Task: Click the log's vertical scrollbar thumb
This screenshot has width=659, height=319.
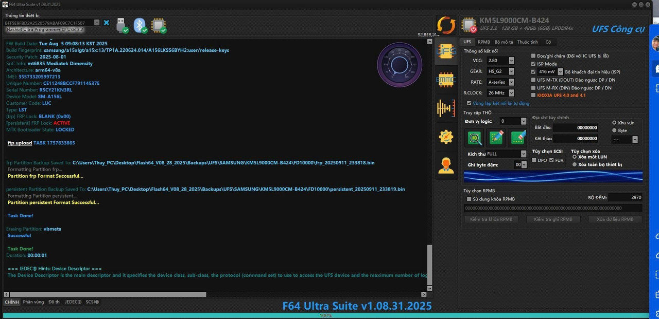Action: coord(430,264)
